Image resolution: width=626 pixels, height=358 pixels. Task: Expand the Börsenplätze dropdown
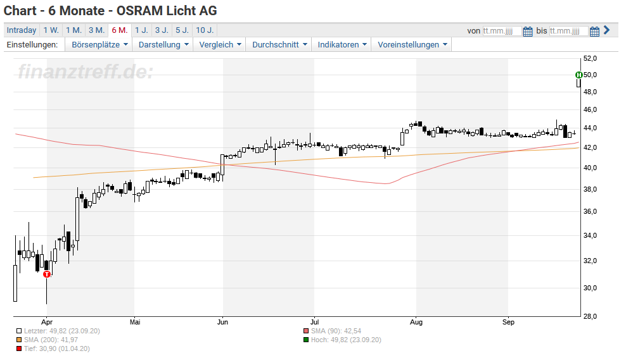point(99,45)
